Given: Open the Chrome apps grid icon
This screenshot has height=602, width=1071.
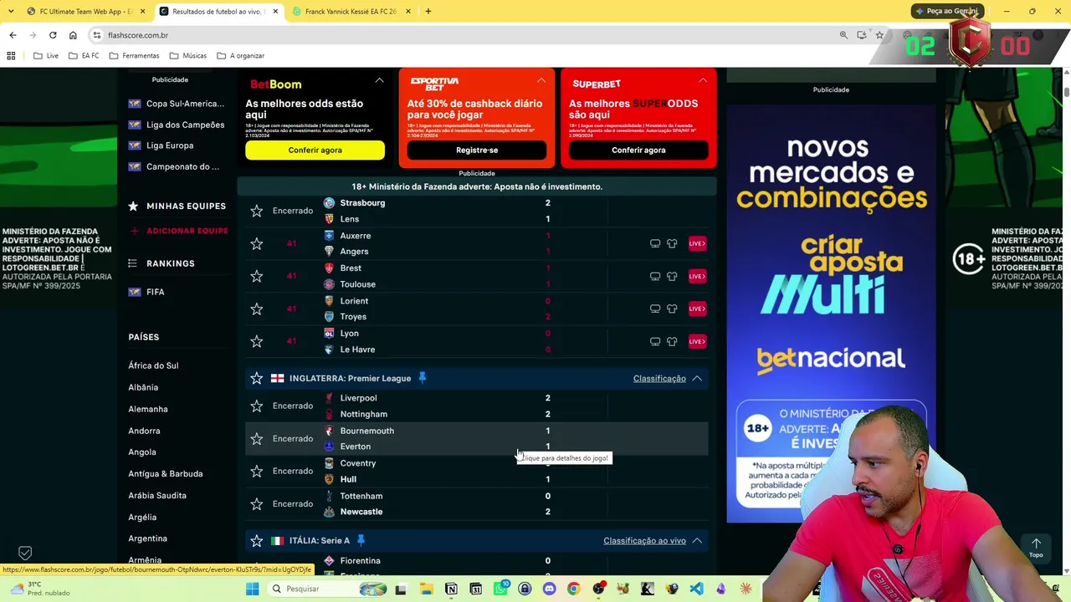Looking at the screenshot, I should coord(11,55).
